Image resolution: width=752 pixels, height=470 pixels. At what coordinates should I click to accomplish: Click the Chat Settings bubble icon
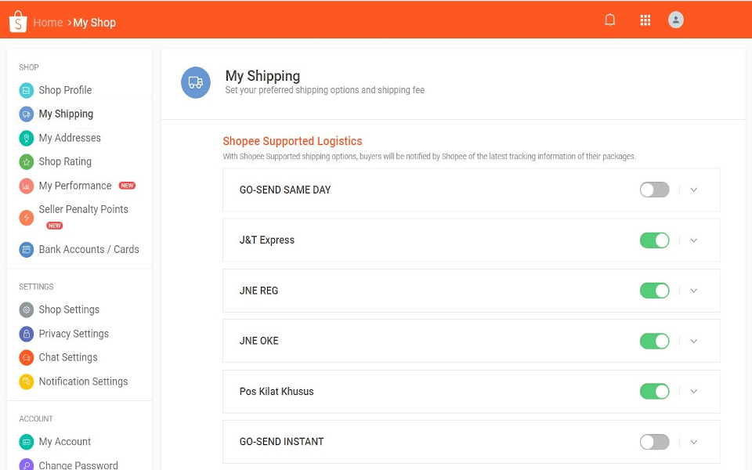tap(27, 358)
